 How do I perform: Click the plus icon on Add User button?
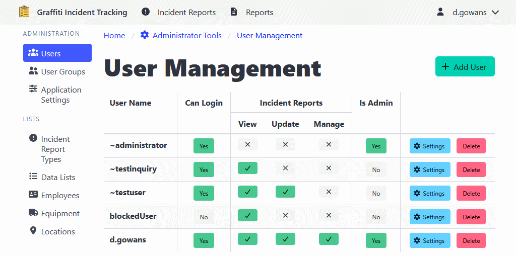click(x=445, y=67)
